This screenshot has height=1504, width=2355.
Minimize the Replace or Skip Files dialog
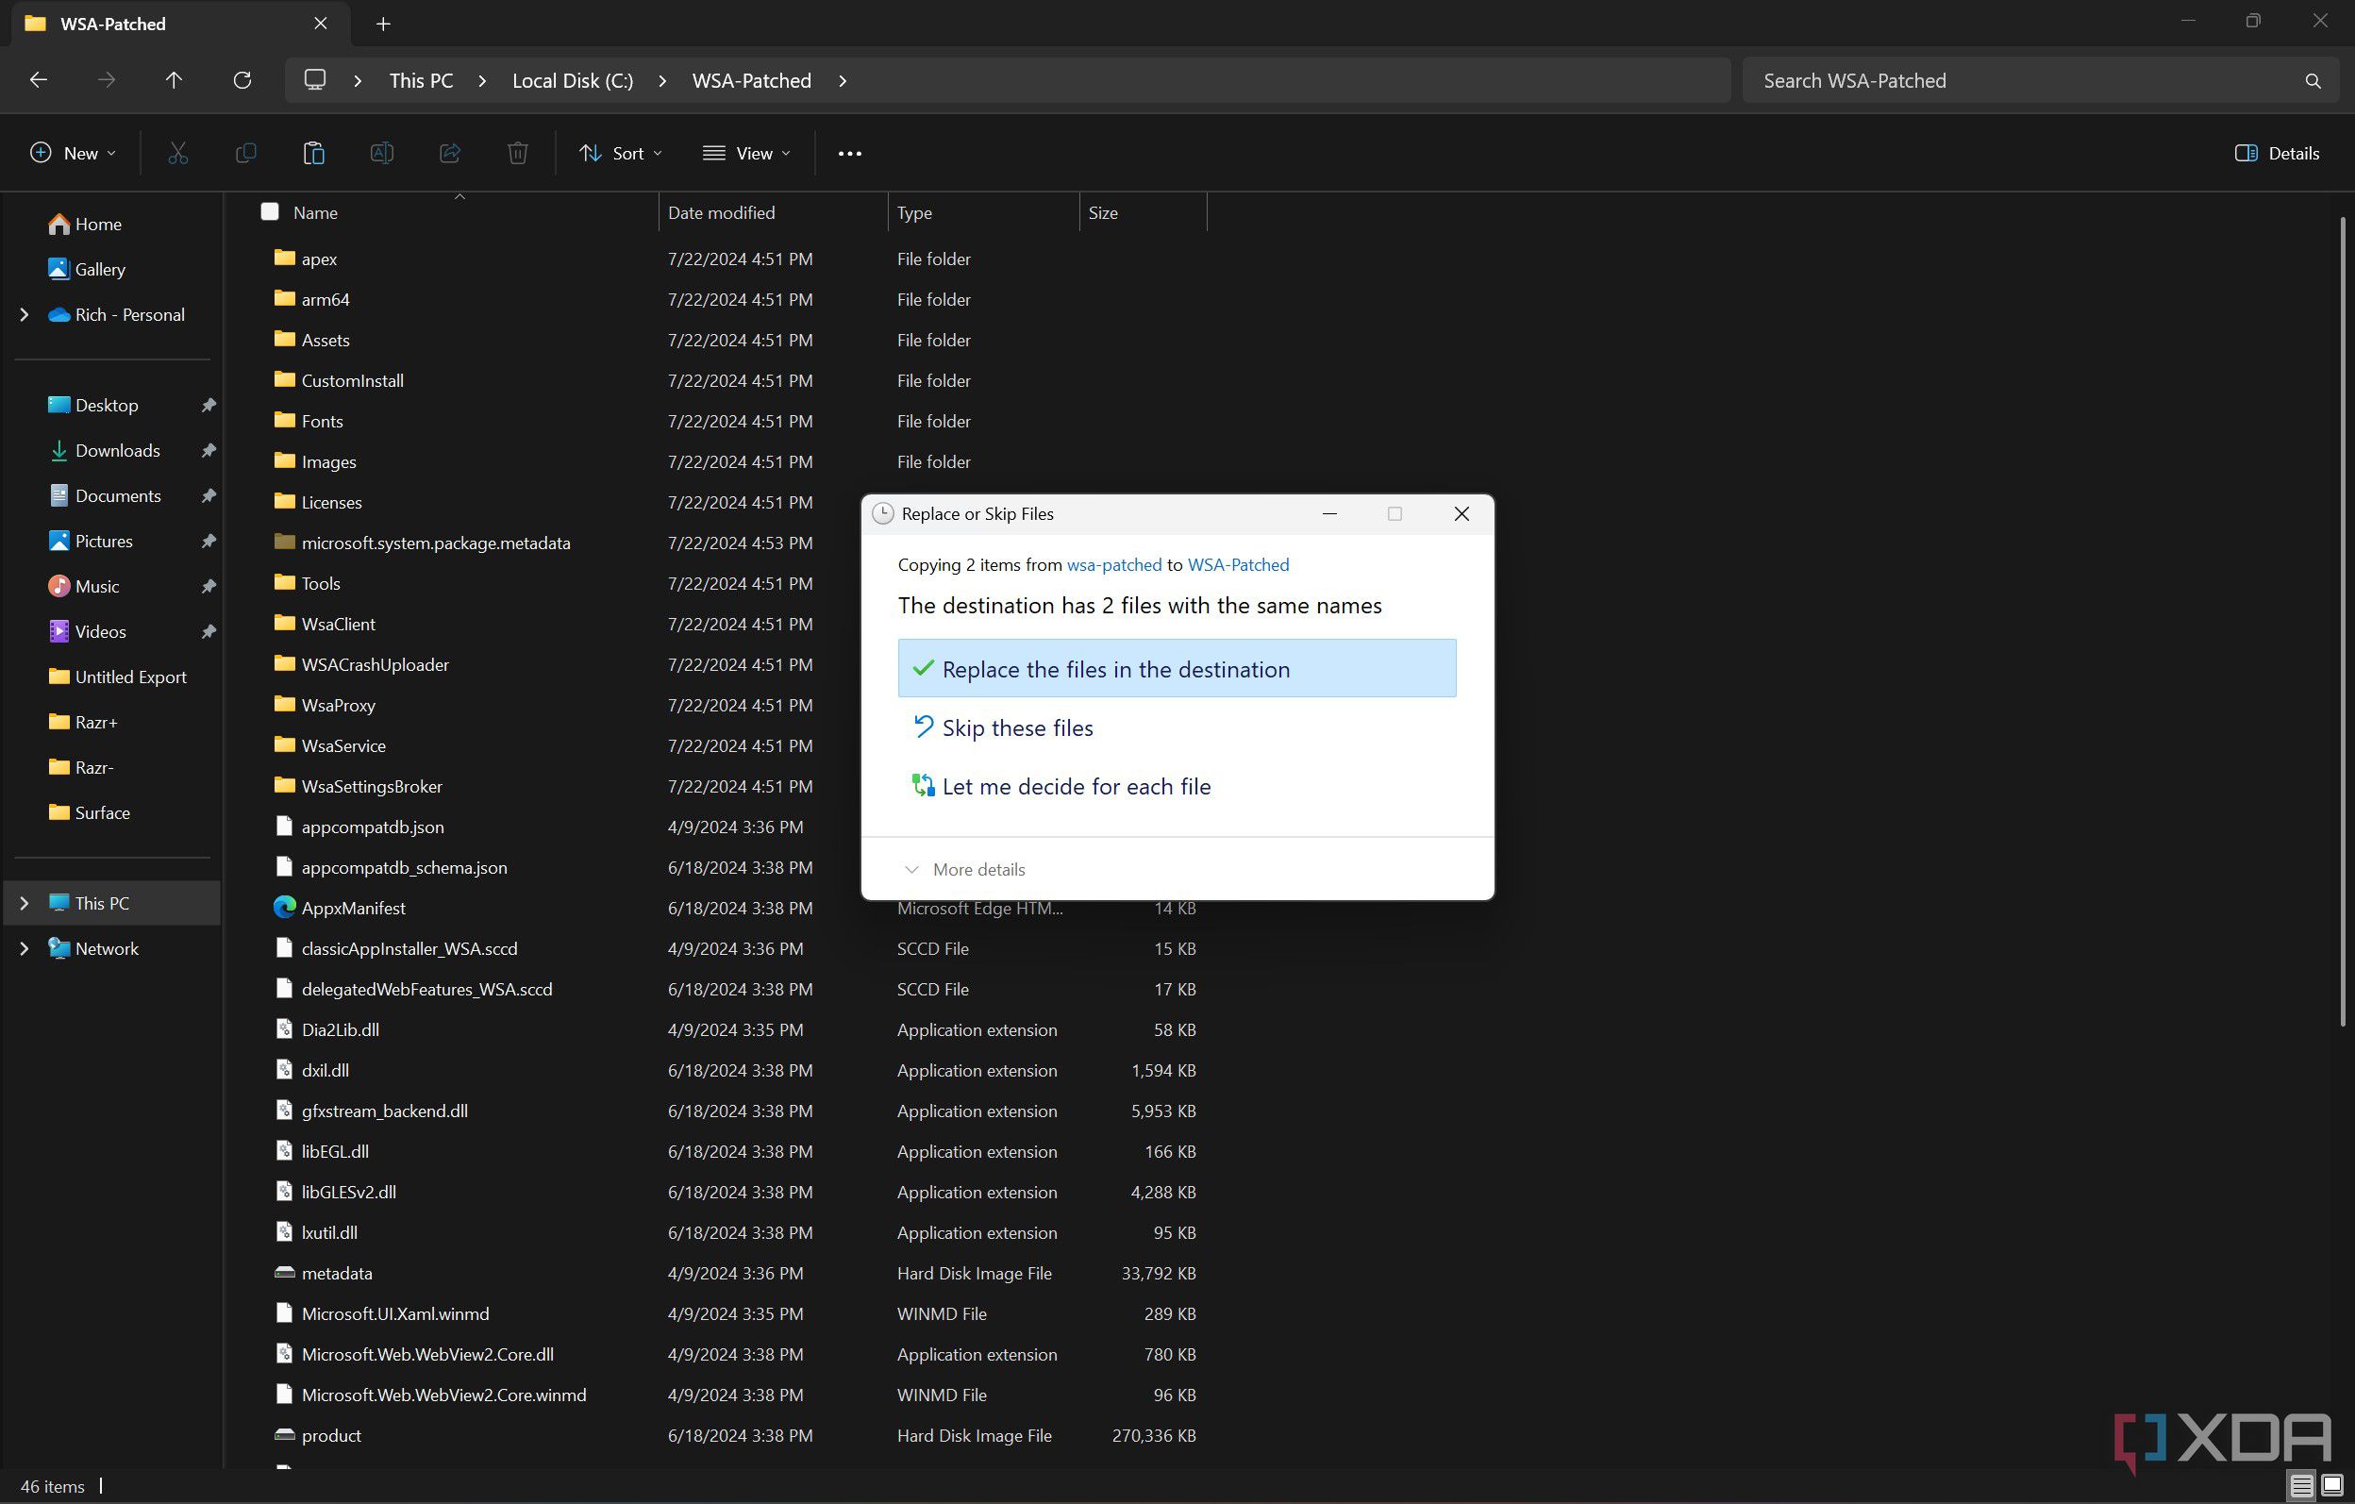tap(1329, 513)
